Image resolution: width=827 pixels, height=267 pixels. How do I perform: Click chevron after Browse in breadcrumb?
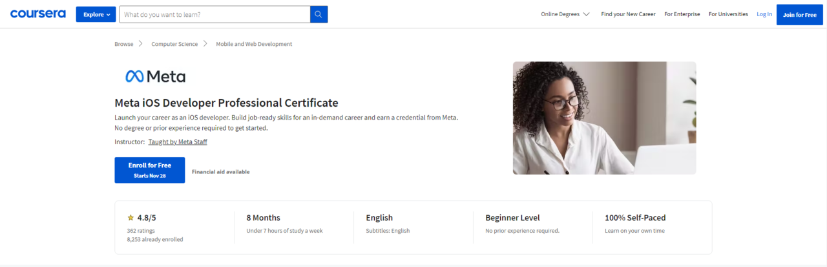[140, 44]
